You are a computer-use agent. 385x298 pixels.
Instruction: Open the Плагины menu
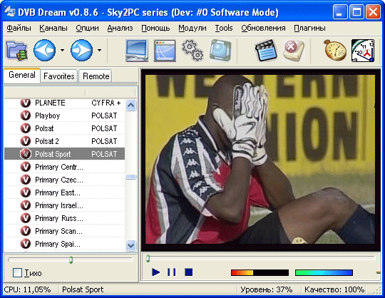click(309, 29)
